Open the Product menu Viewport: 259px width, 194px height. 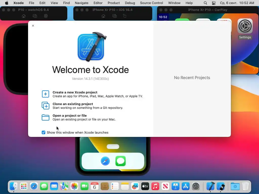coord(114,3)
